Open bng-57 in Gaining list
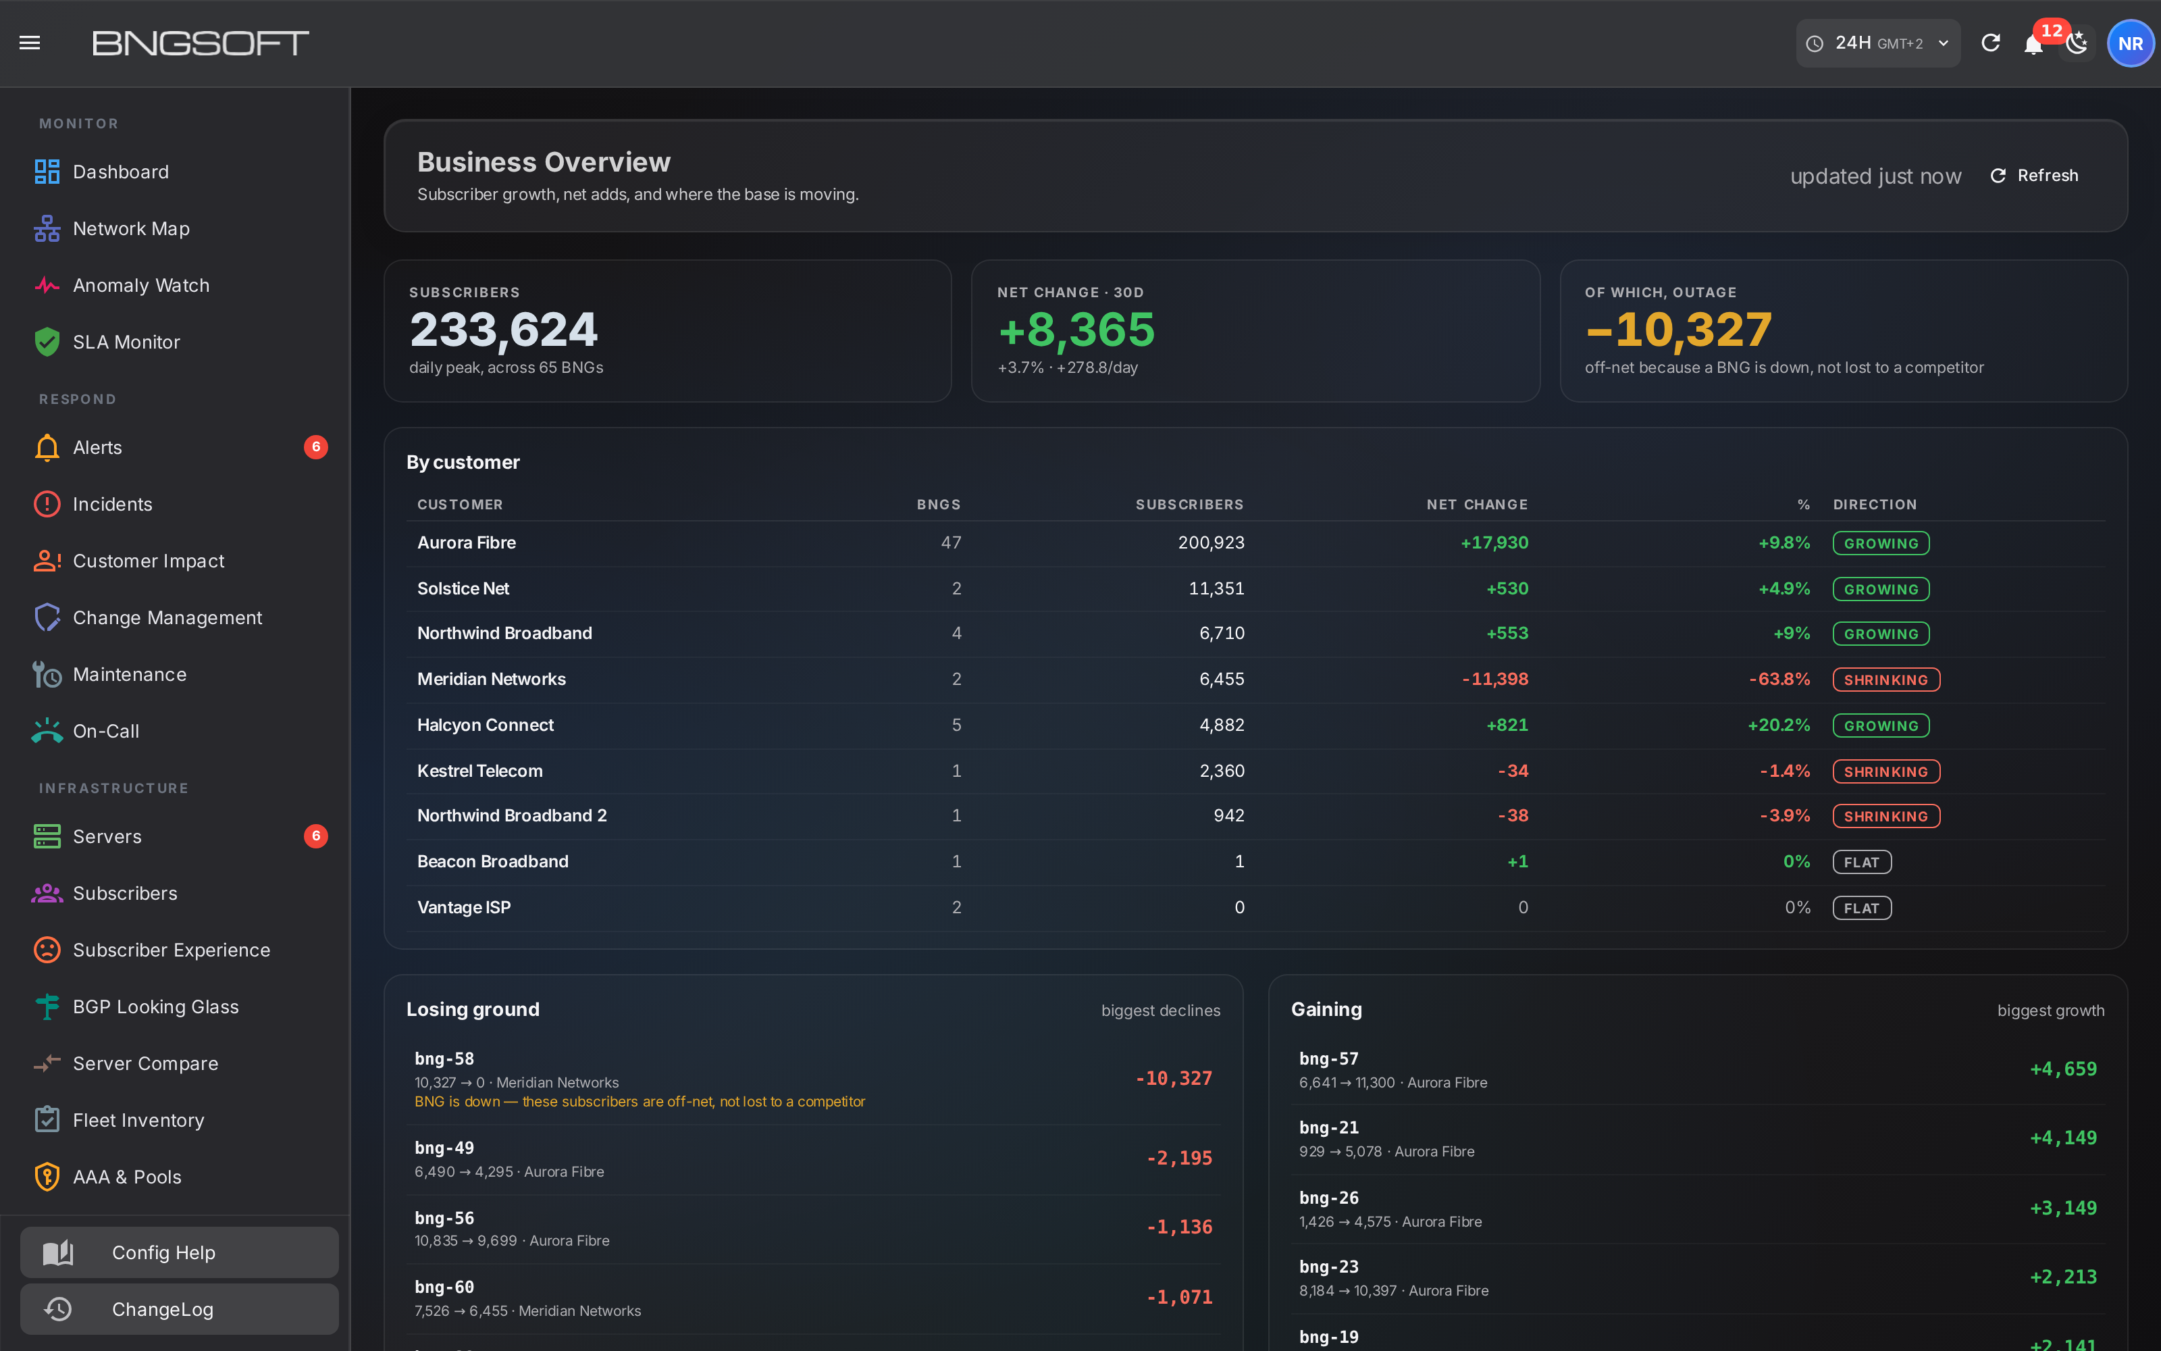Image resolution: width=2161 pixels, height=1351 pixels. (1698, 1069)
